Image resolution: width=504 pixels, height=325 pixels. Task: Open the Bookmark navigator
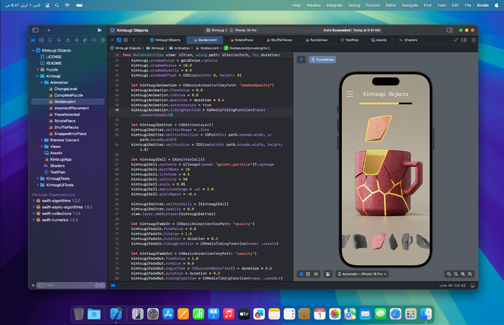click(x=50, y=40)
